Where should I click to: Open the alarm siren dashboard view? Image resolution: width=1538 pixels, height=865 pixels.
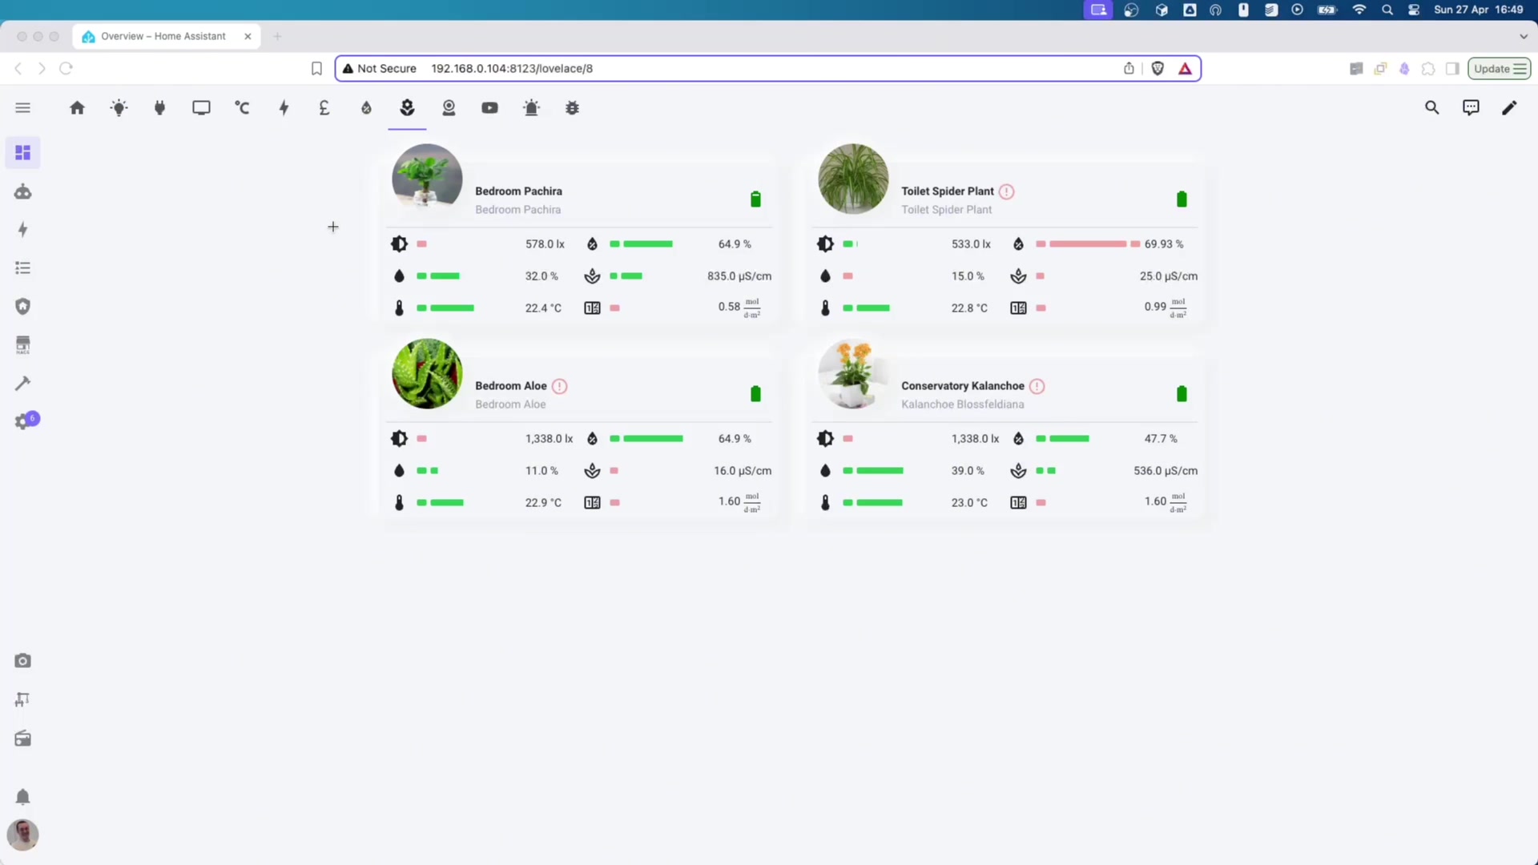pyautogui.click(x=531, y=107)
